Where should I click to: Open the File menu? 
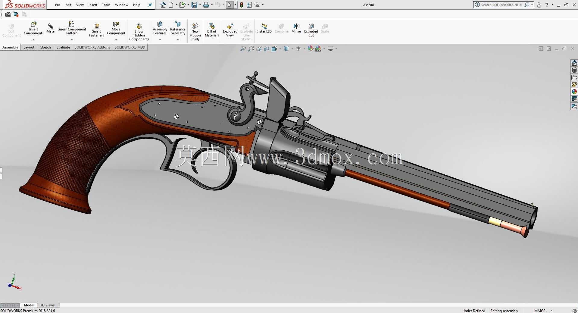pyautogui.click(x=58, y=5)
